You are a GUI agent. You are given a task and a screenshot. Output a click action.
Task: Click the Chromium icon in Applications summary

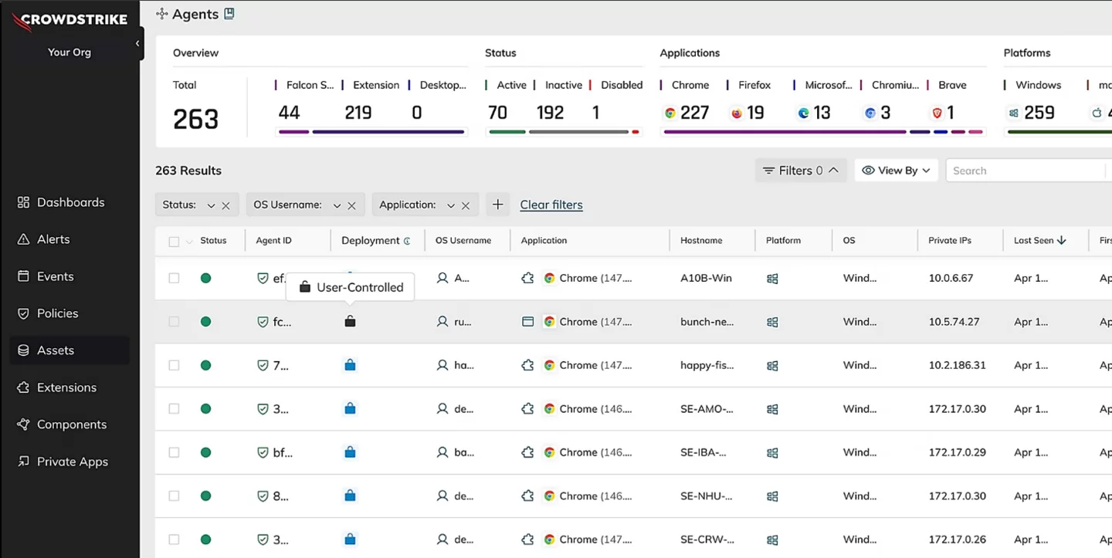pyautogui.click(x=870, y=113)
